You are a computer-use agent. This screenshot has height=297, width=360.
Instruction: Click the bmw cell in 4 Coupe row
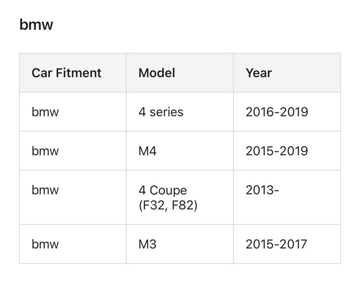click(45, 190)
